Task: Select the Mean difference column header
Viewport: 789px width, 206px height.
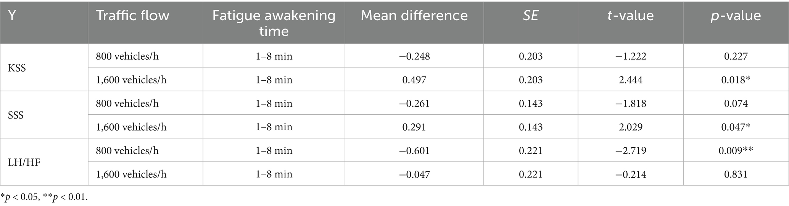Action: (414, 16)
